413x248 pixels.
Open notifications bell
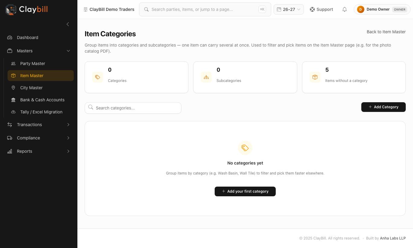pyautogui.click(x=344, y=9)
